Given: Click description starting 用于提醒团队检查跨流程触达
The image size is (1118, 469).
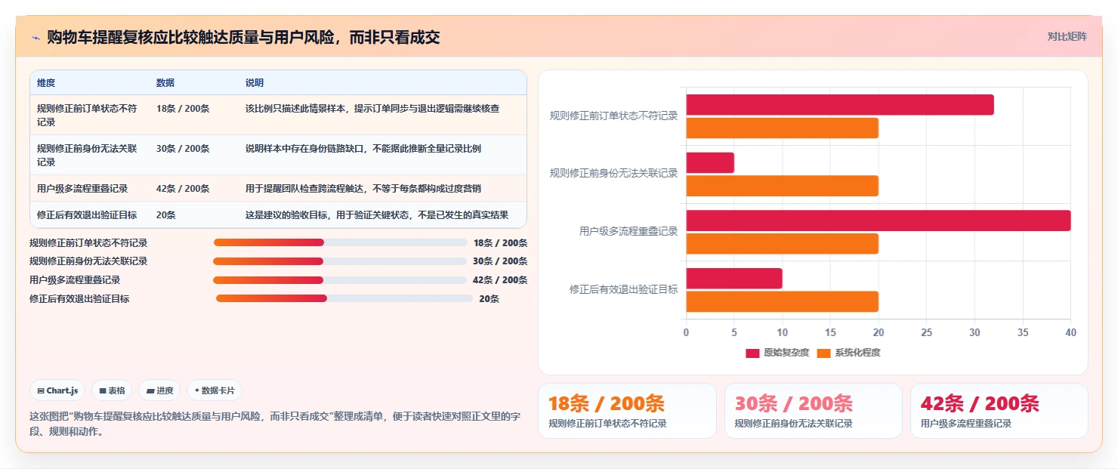Looking at the screenshot, I should (363, 188).
